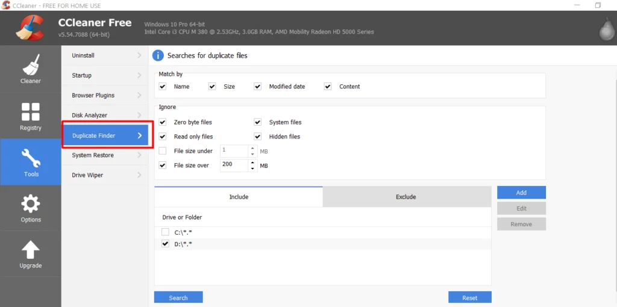Click the blue info icon
Image resolution: width=617 pixels, height=307 pixels.
pyautogui.click(x=158, y=55)
